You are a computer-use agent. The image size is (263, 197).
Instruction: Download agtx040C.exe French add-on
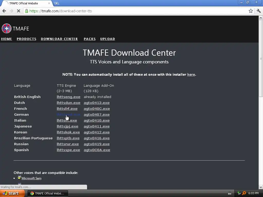click(97, 109)
